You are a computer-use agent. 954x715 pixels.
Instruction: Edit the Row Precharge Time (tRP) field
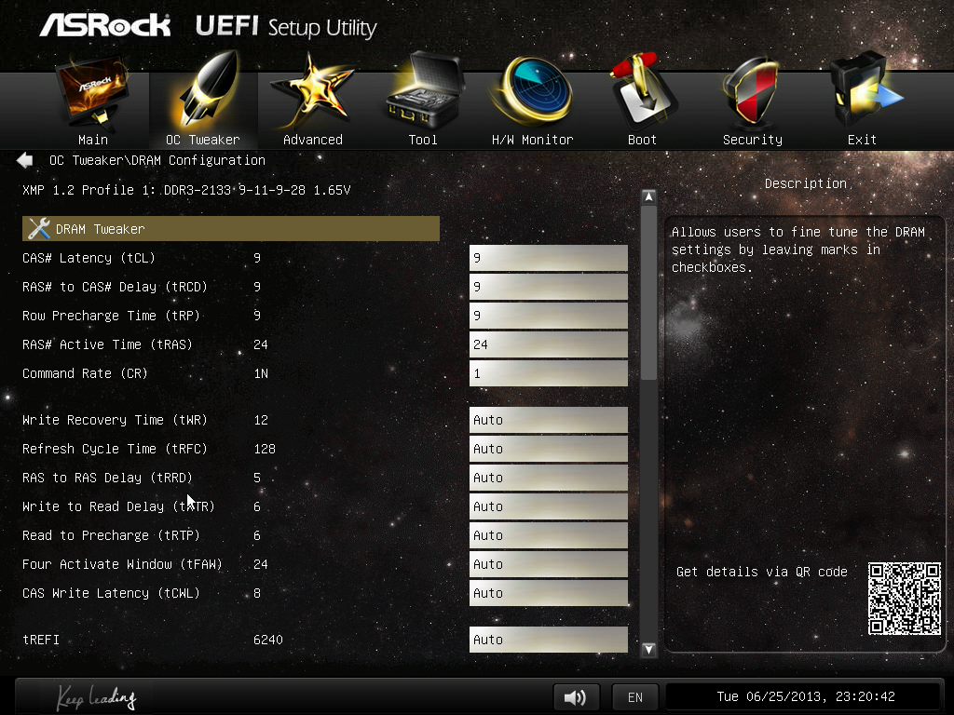click(x=548, y=316)
